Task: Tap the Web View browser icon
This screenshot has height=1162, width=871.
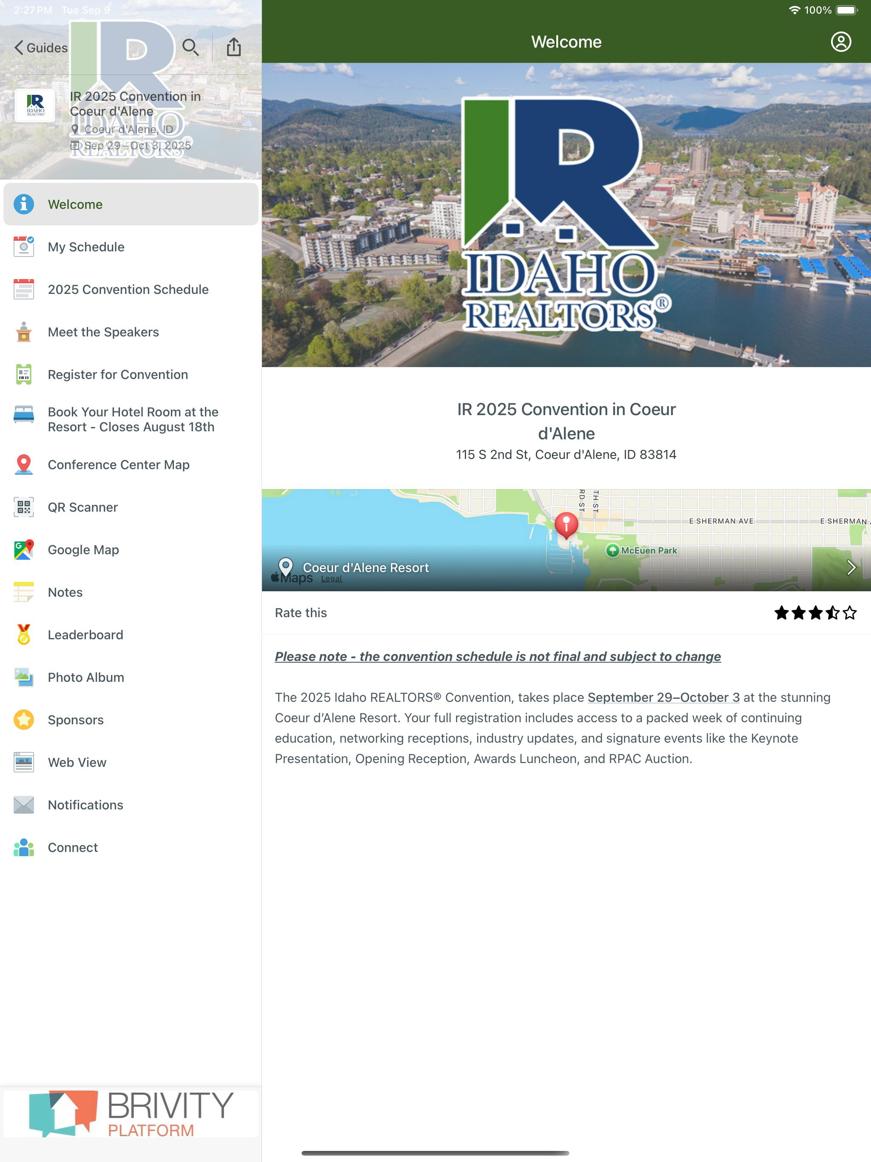Action: (x=24, y=762)
